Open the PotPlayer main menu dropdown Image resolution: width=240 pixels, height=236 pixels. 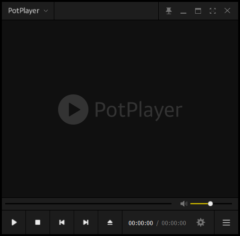(x=28, y=11)
